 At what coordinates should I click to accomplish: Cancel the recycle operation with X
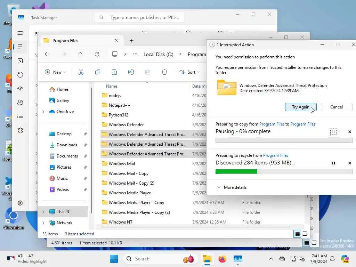click(350, 163)
